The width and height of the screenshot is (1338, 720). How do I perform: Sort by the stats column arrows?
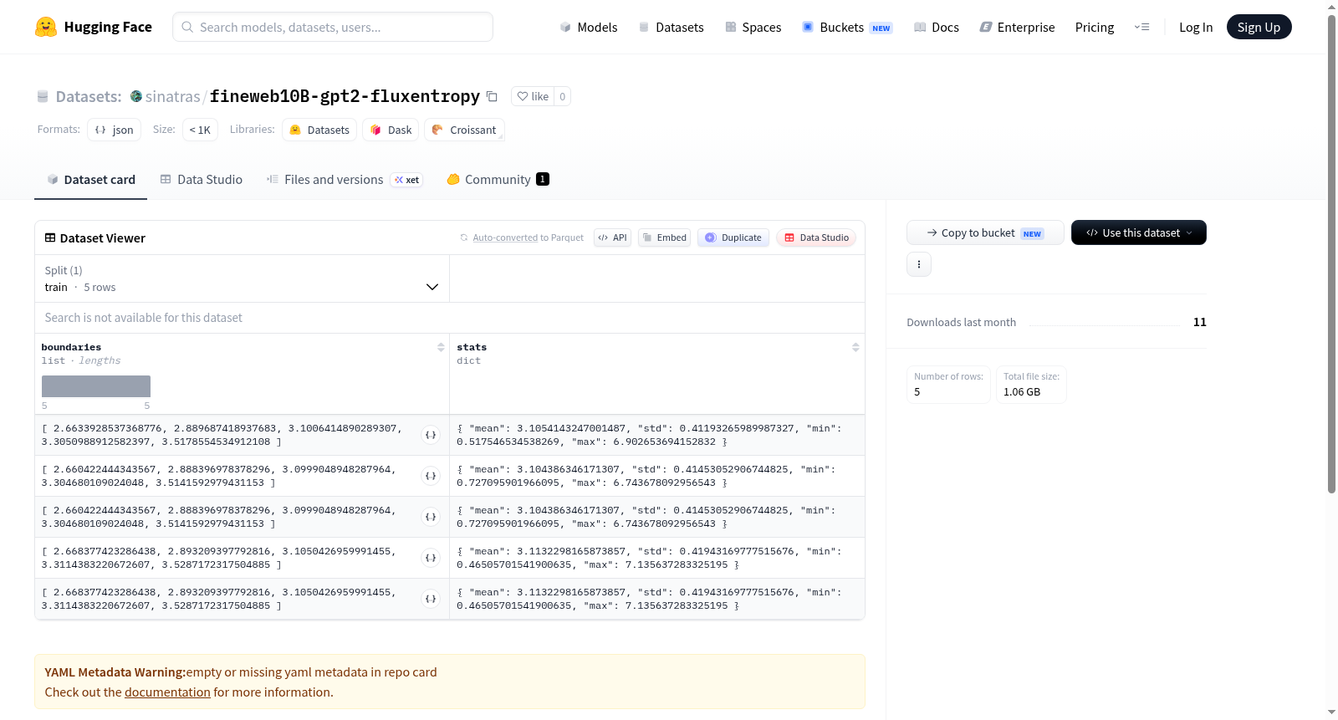[855, 347]
